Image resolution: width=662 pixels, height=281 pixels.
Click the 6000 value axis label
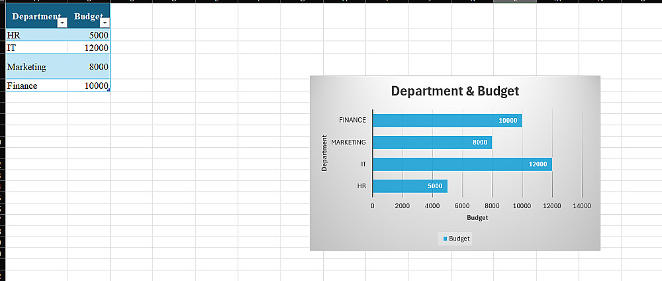click(x=462, y=206)
